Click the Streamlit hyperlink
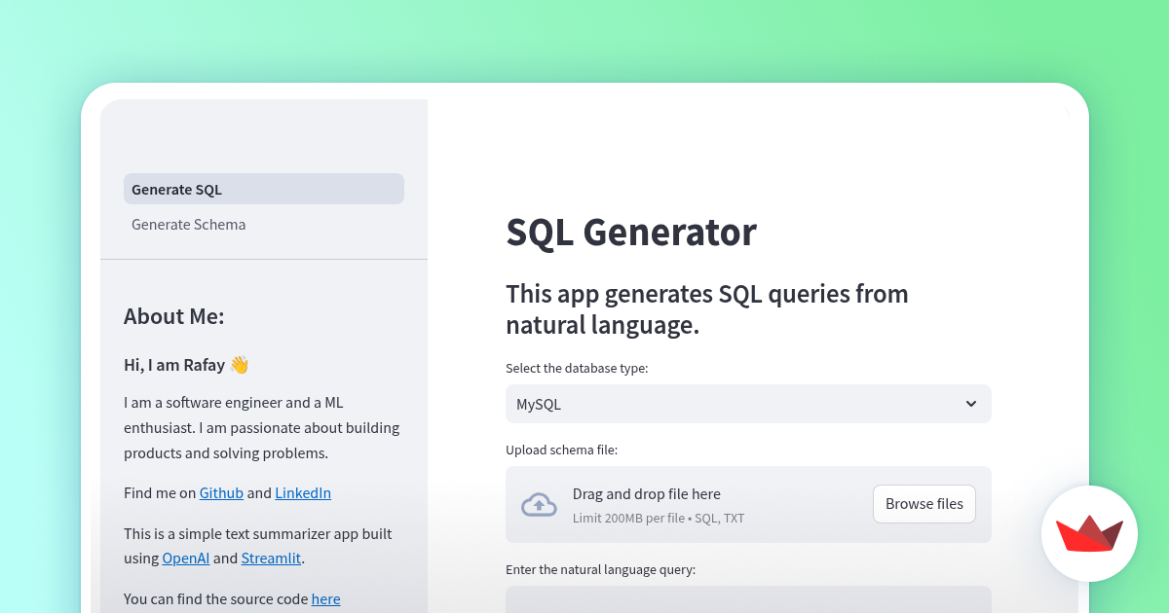The width and height of the screenshot is (1169, 613). pos(271,558)
